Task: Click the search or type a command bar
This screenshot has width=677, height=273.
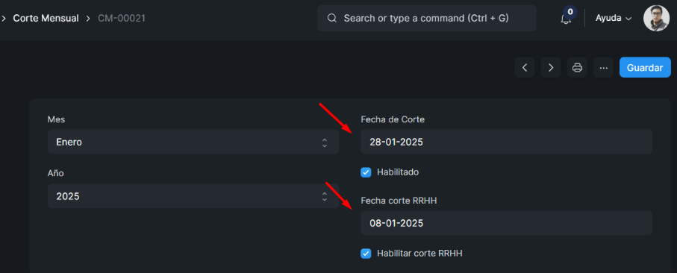Action: point(427,18)
